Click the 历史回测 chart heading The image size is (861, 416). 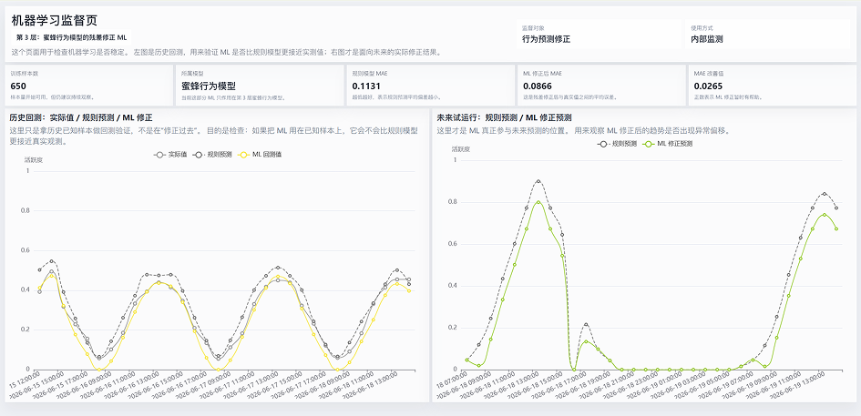pos(81,117)
